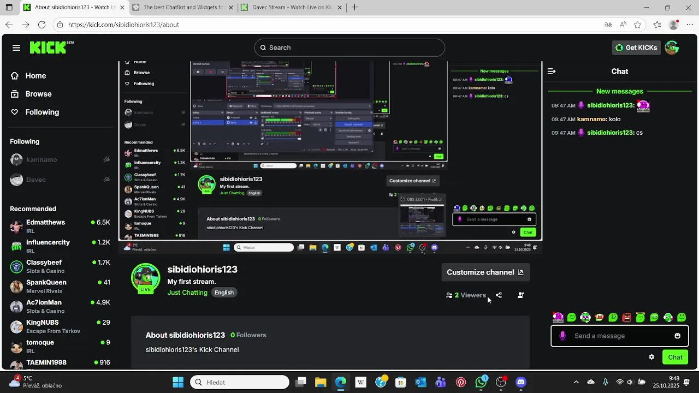Open the 2 Viewers list

(466, 295)
